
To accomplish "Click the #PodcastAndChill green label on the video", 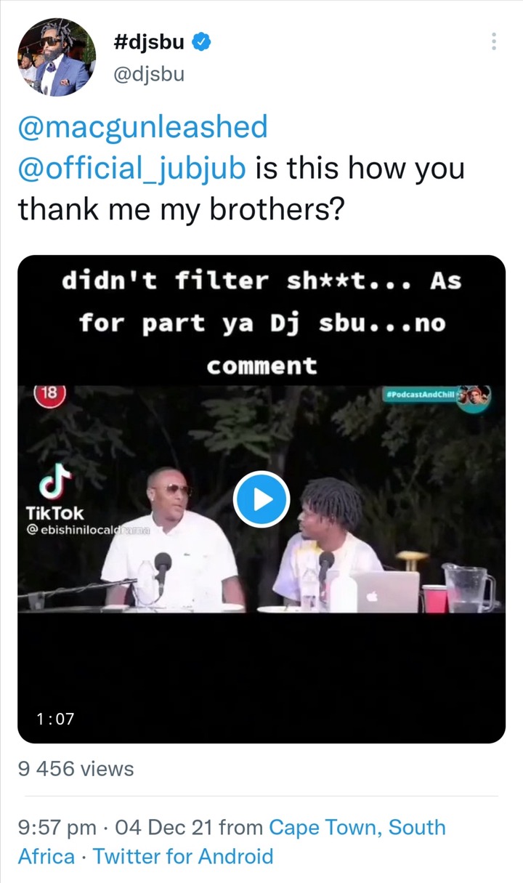I will (422, 393).
